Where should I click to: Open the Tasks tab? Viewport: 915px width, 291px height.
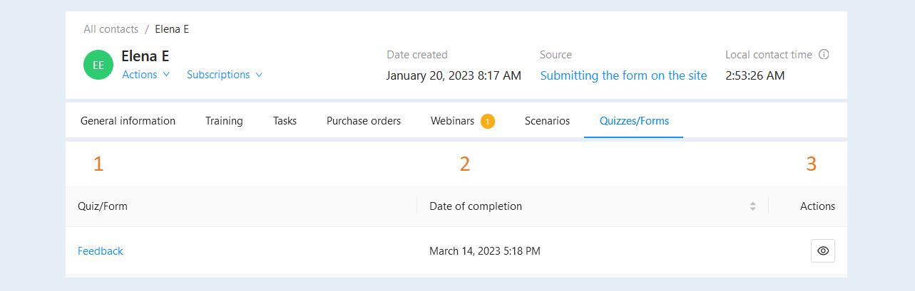pos(285,121)
